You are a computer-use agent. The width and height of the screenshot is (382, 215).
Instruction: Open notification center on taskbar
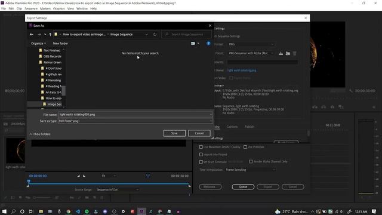click(374, 211)
